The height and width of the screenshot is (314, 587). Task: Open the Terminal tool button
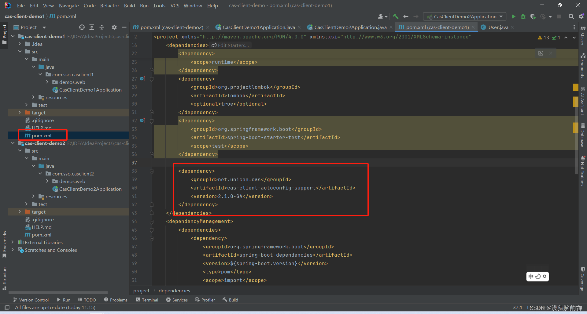147,300
